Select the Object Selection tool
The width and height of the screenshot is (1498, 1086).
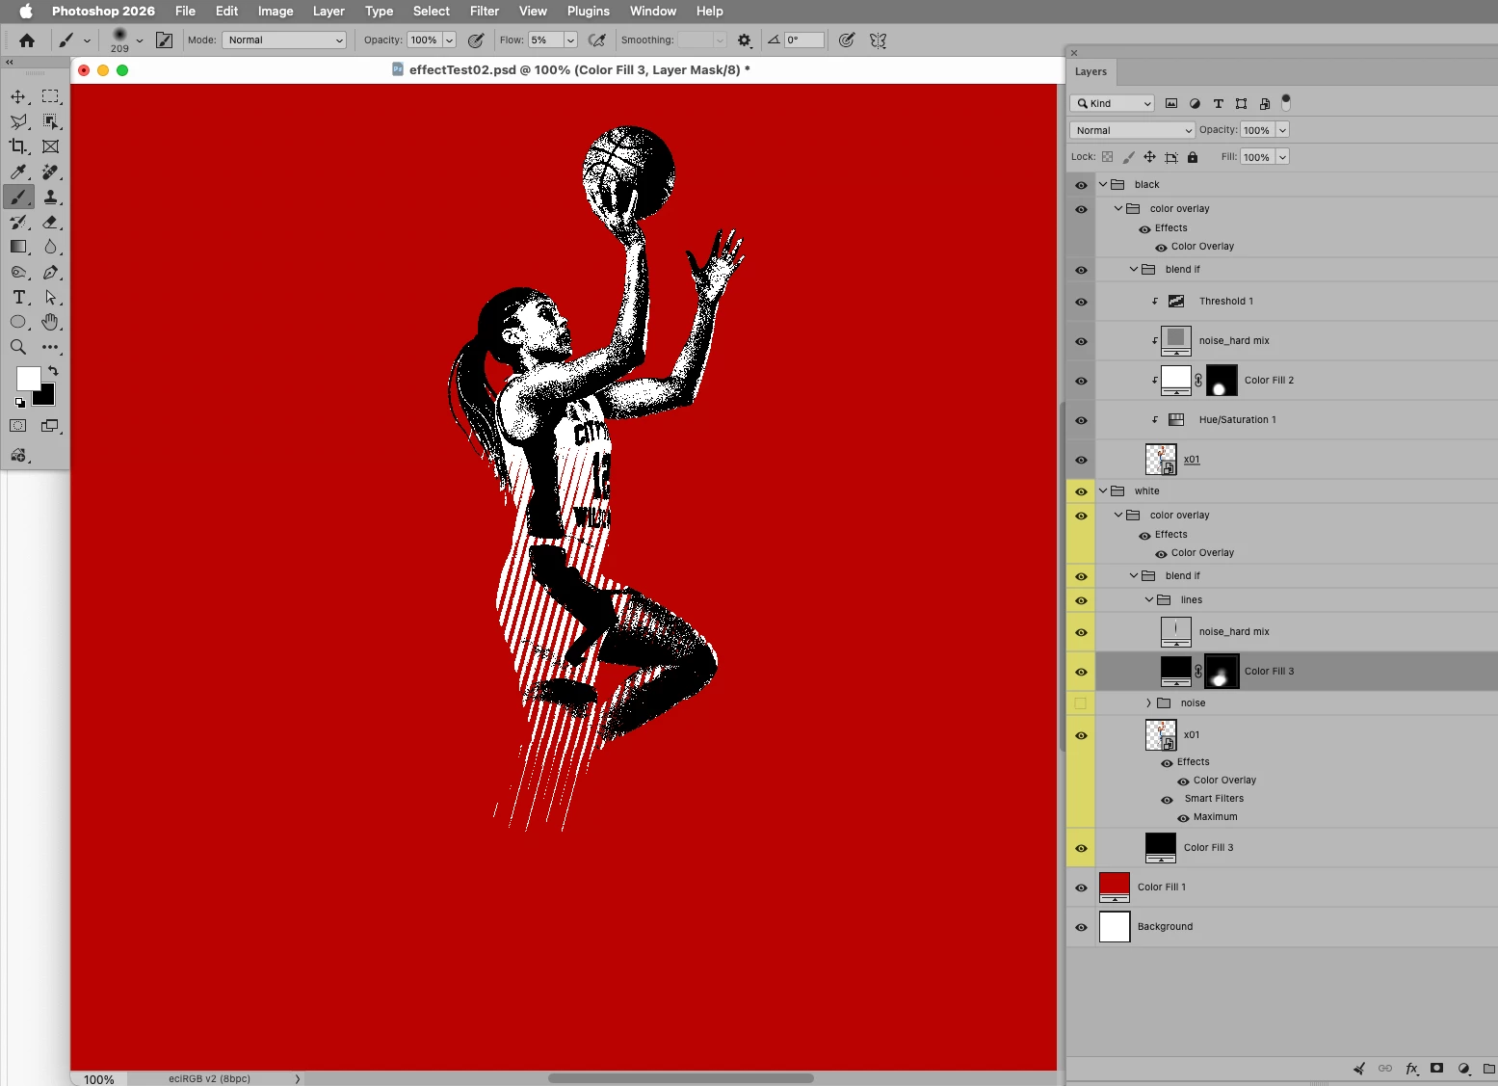(x=50, y=121)
